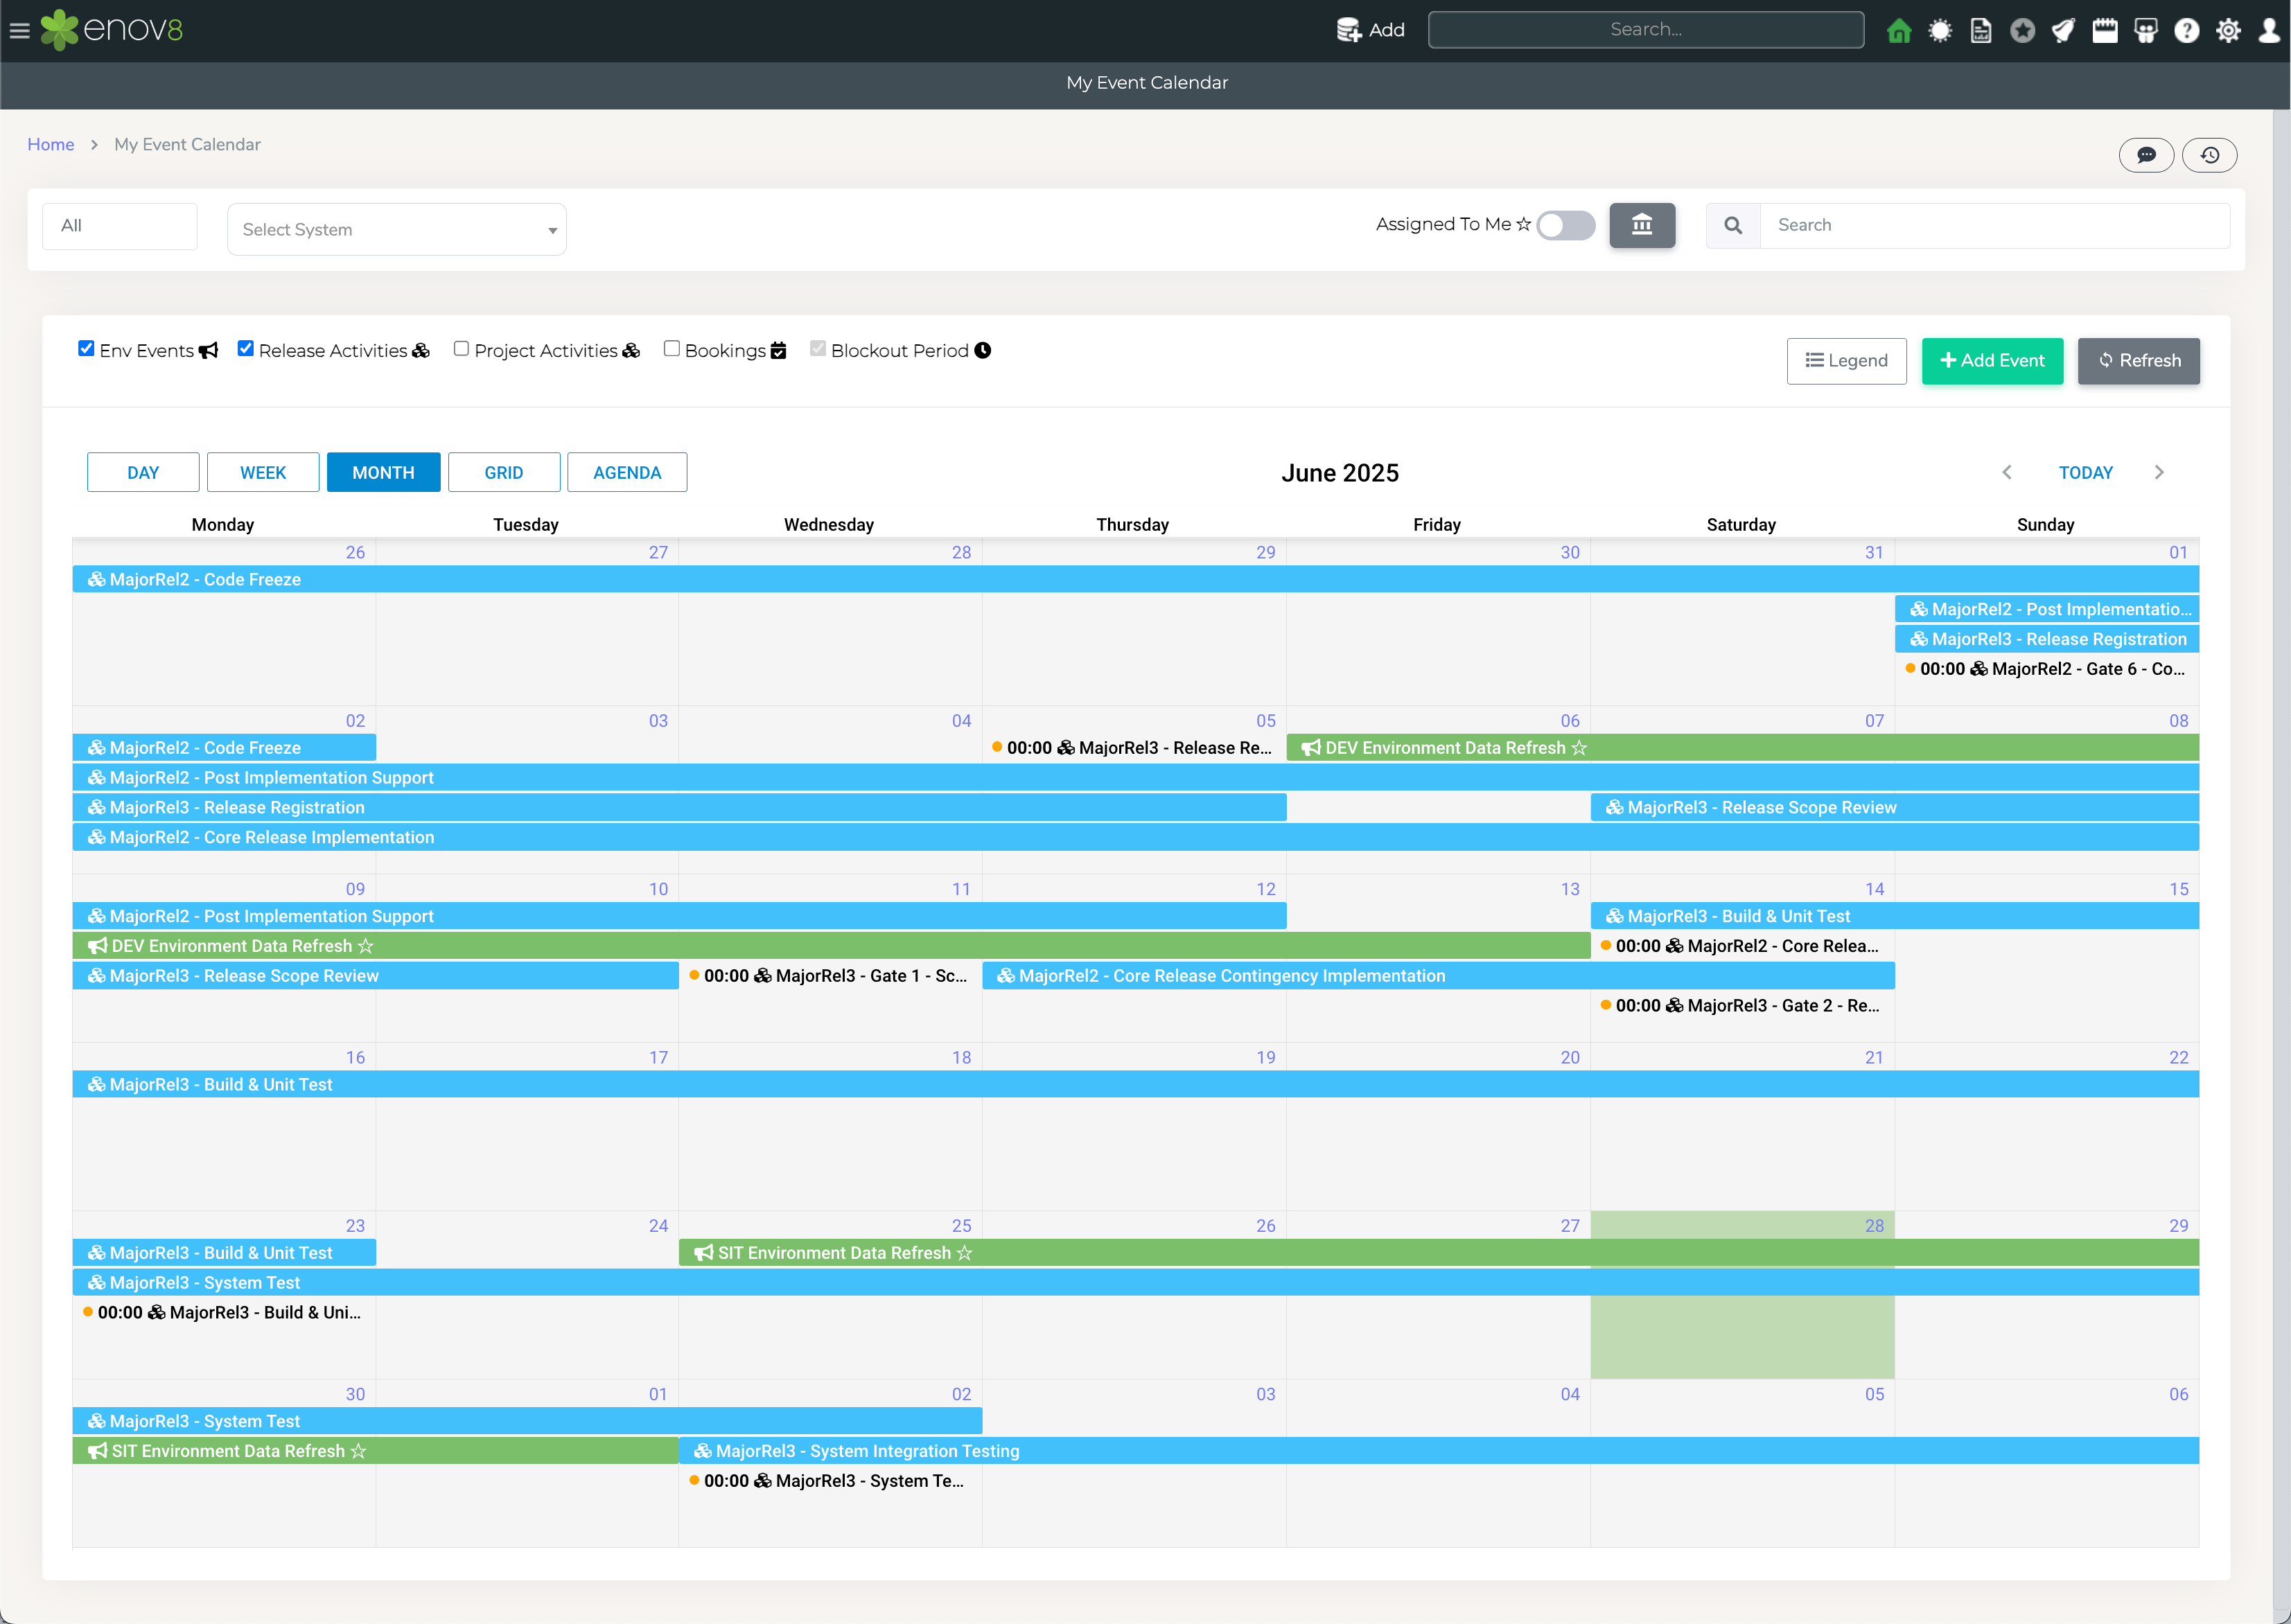Go to next month arrow
Screen dimensions: 2291x1624
pyautogui.click(x=2158, y=472)
